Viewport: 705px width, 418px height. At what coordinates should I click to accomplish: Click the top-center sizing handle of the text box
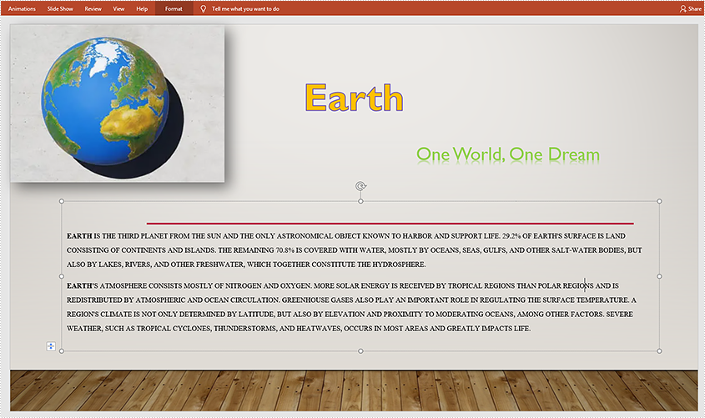(360, 201)
